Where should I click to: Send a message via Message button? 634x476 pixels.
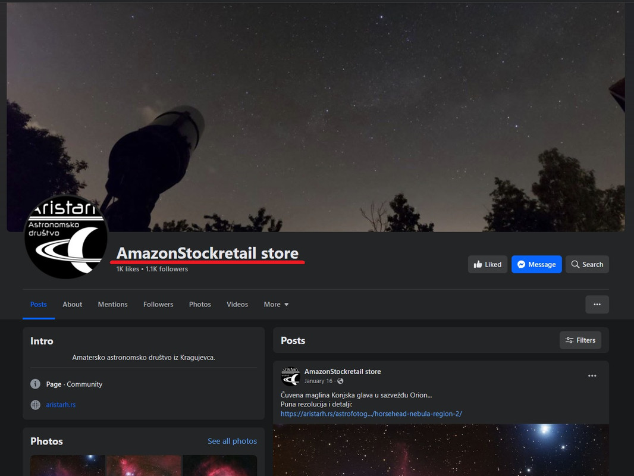coord(536,265)
